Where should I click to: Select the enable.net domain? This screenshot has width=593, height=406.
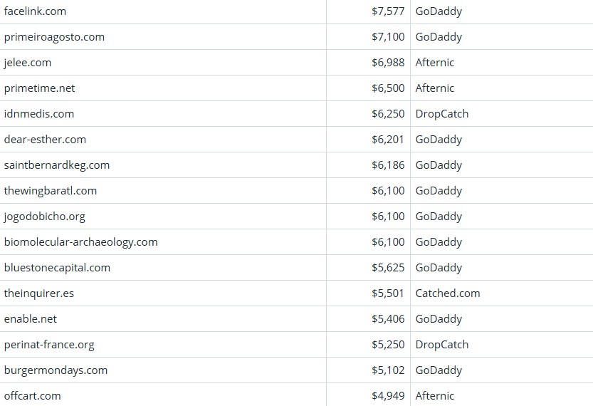point(31,319)
